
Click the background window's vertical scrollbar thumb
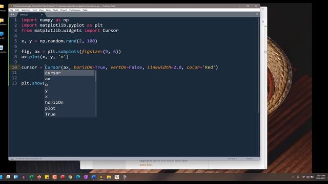pos(265,52)
